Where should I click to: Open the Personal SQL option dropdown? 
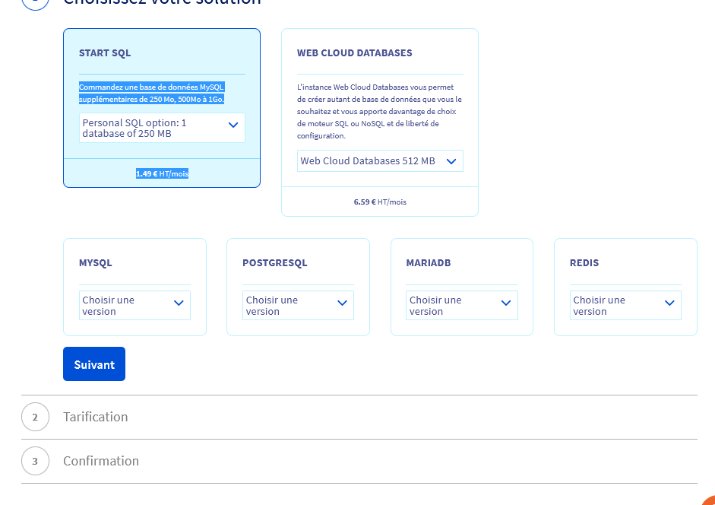pos(162,128)
